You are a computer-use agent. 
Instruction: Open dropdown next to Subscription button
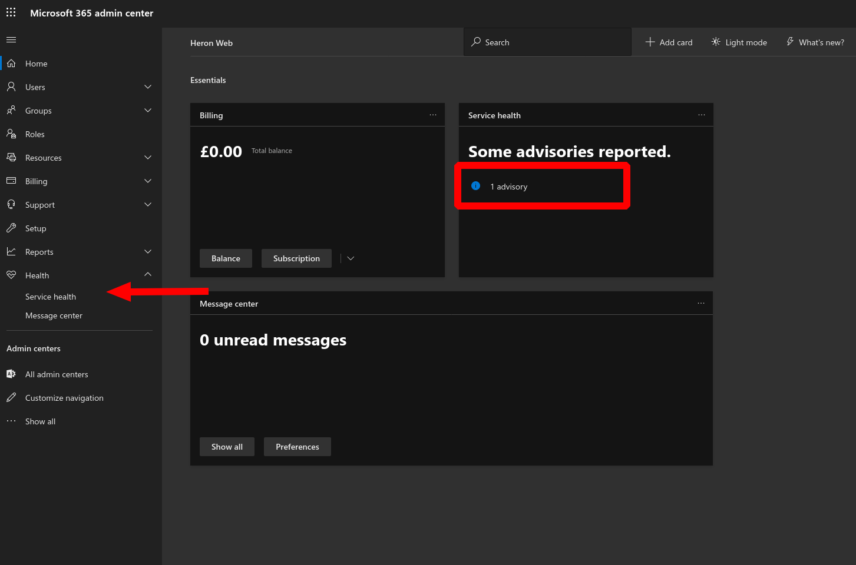(x=351, y=258)
